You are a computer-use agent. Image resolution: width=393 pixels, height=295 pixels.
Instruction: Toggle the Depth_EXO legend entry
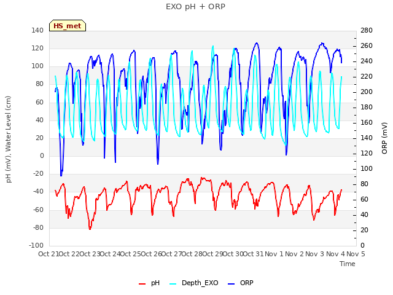click(194, 283)
